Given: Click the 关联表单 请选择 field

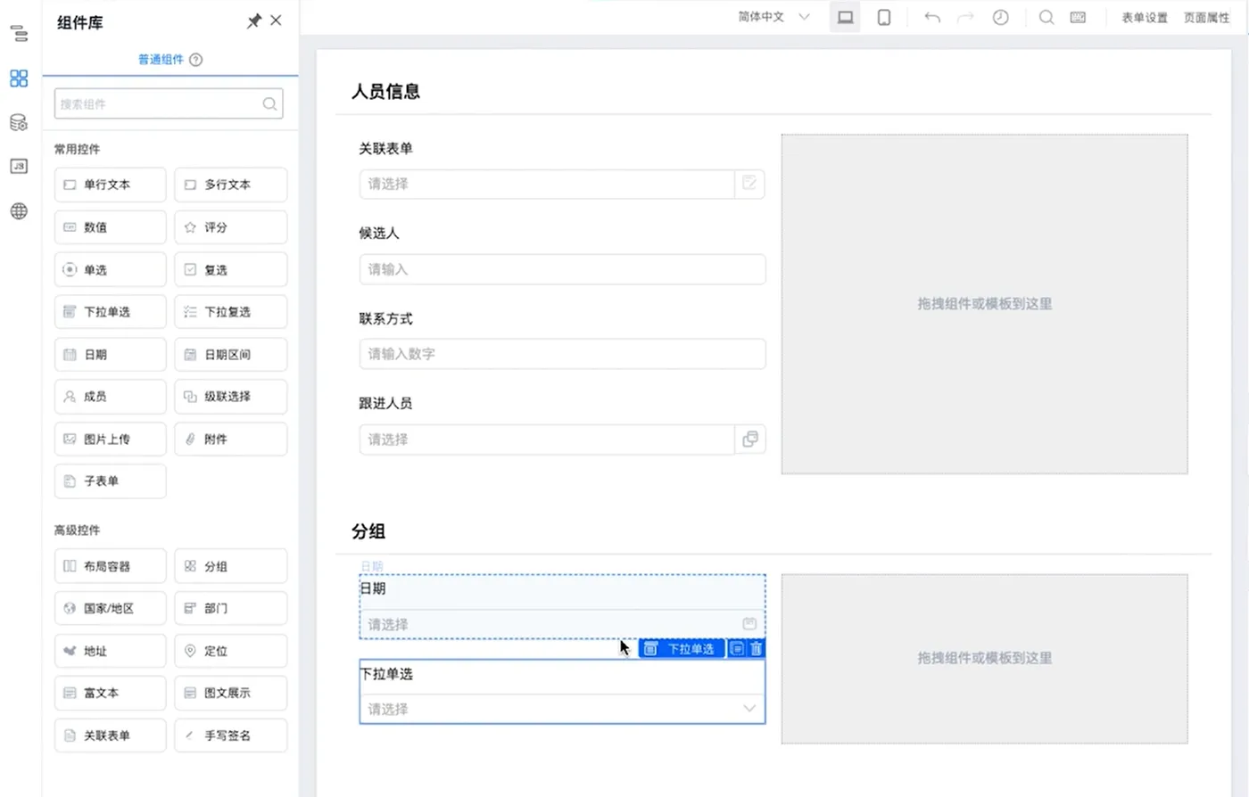Looking at the screenshot, I should click(x=547, y=184).
